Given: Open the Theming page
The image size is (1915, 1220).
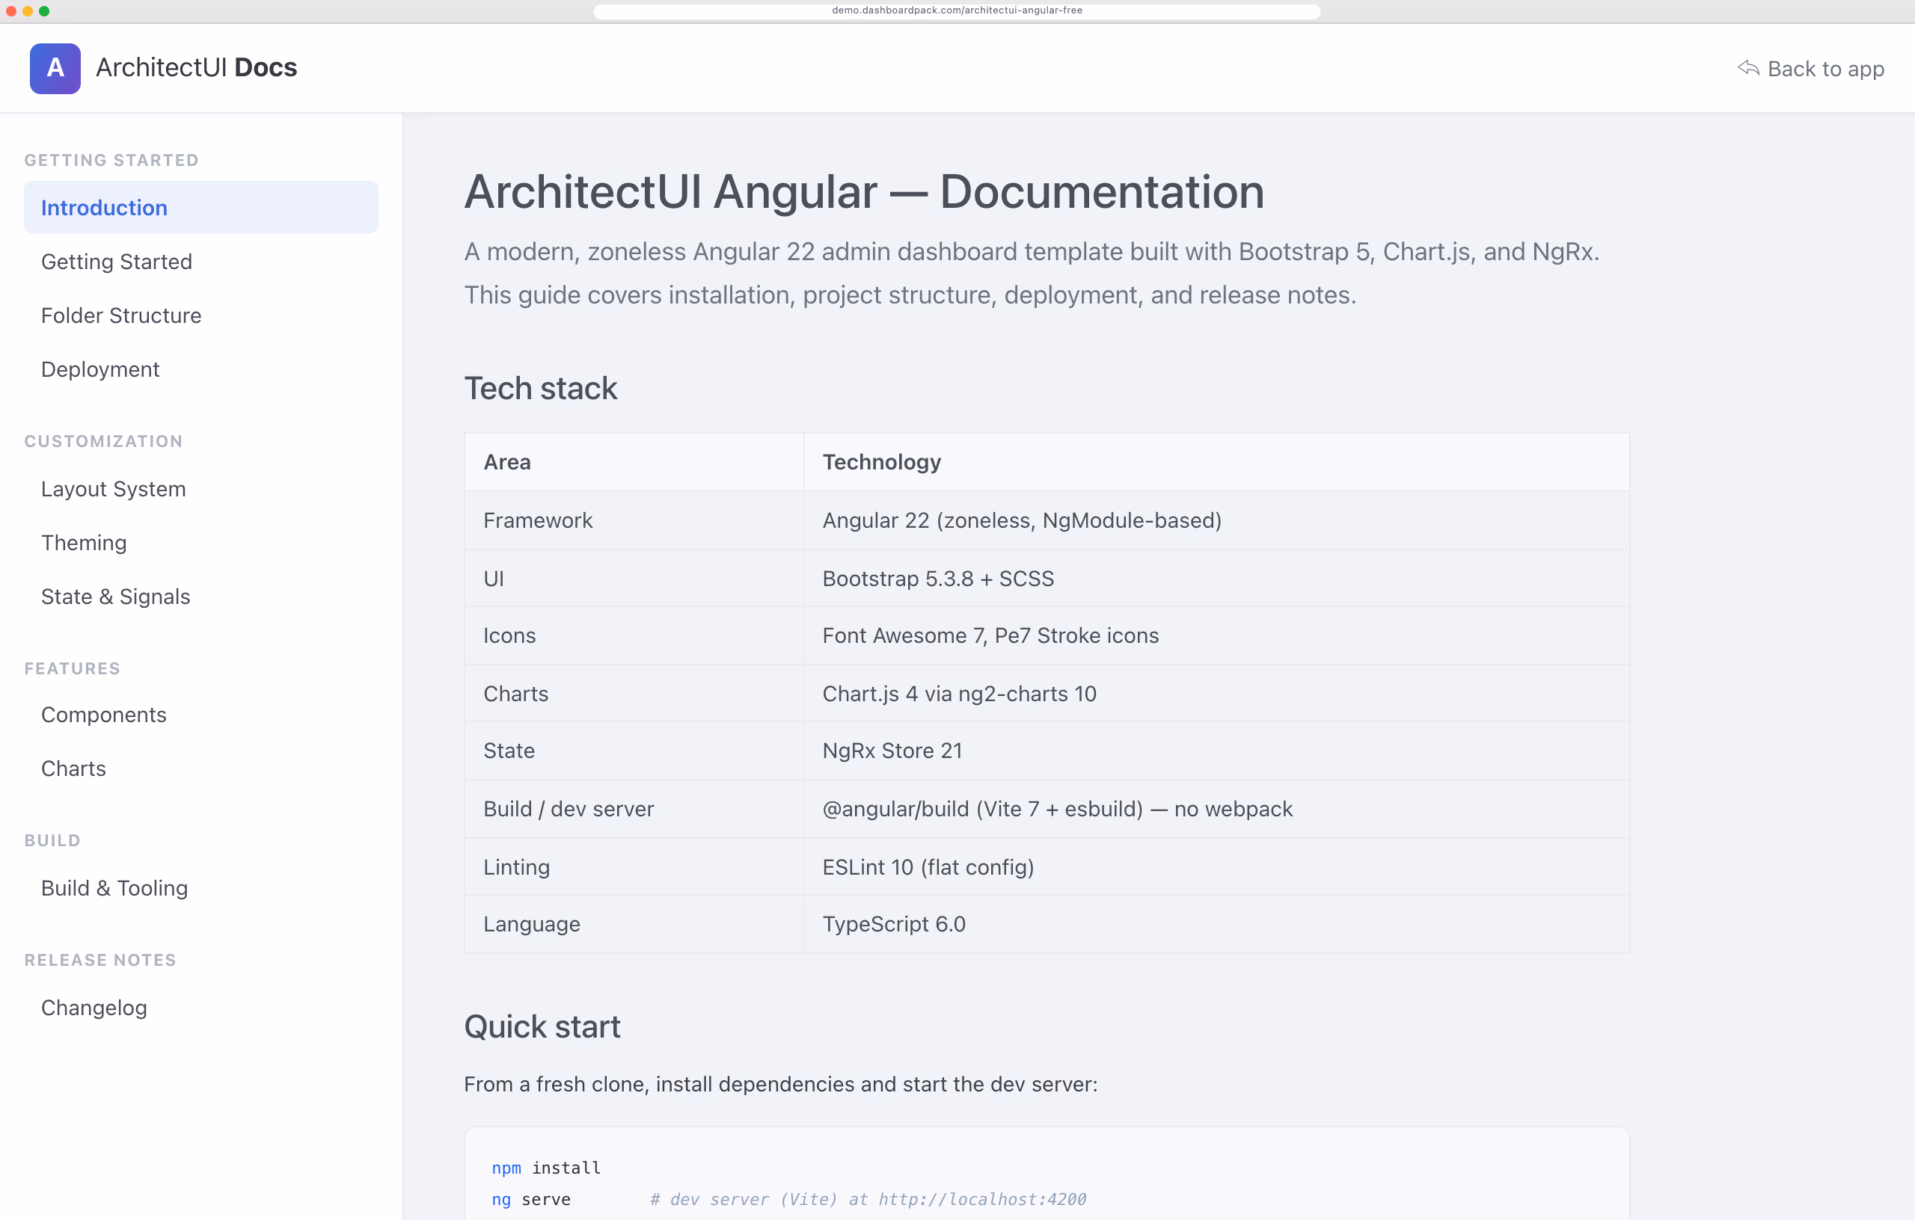Looking at the screenshot, I should point(201,543).
